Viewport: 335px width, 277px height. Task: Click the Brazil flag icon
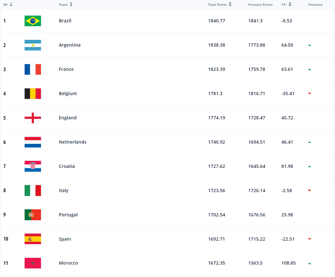(x=33, y=21)
